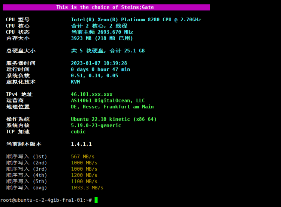Click the system load 0.51, 0.14, 0.05
Image resolution: width=281 pixels, height=207 pixels.
pos(94,75)
